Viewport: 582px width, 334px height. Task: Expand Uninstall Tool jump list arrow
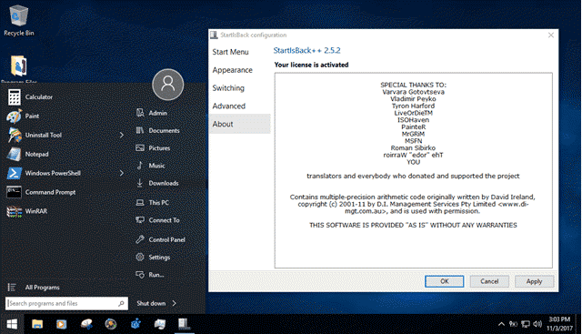click(121, 136)
